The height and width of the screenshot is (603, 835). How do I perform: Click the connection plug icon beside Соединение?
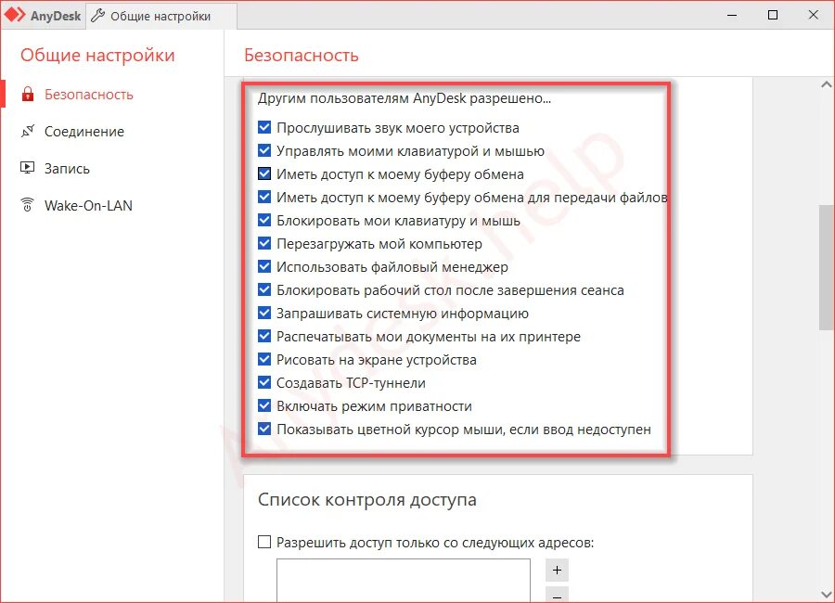click(28, 131)
